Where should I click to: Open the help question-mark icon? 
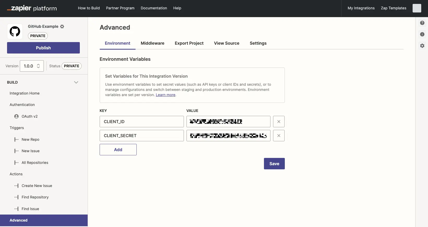[x=422, y=23]
